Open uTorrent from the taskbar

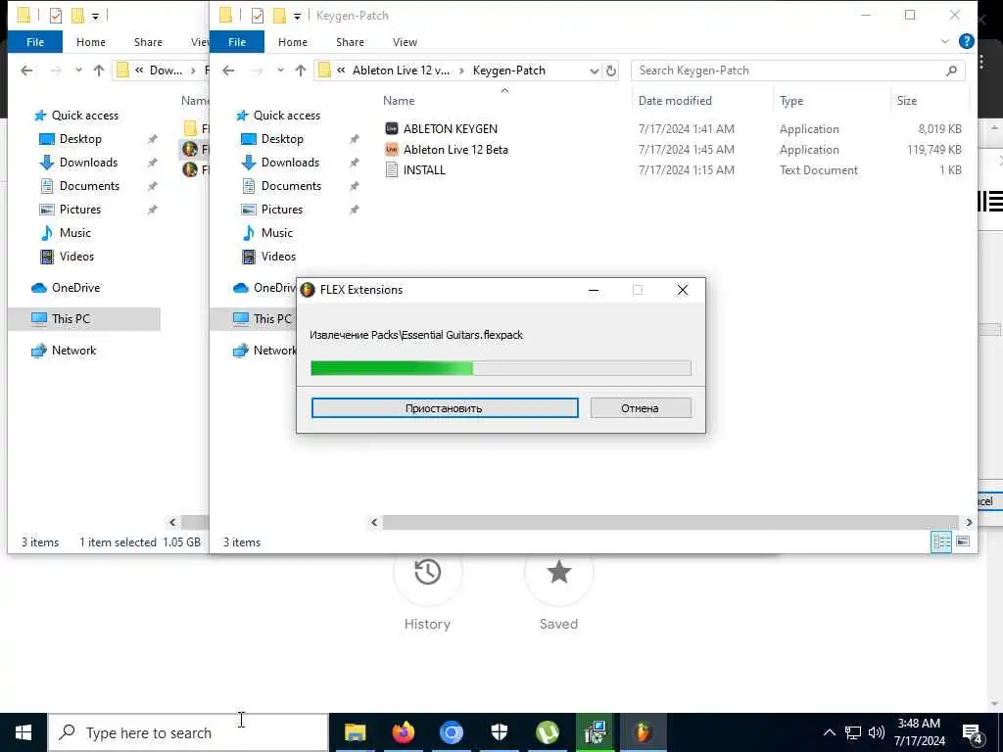click(547, 732)
